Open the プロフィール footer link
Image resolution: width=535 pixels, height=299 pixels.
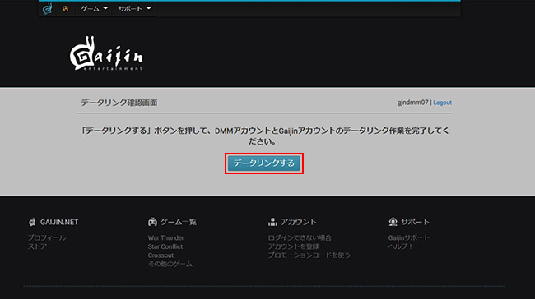[47, 237]
